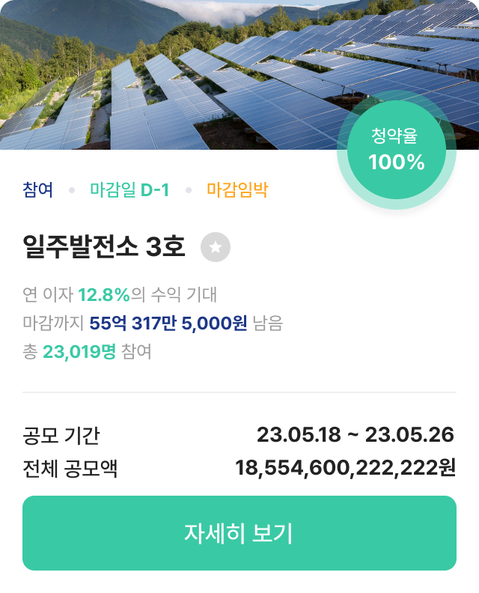Screen dimensions: 479x593
Task: Click the 100% value inside the badge
Action: coord(396,162)
